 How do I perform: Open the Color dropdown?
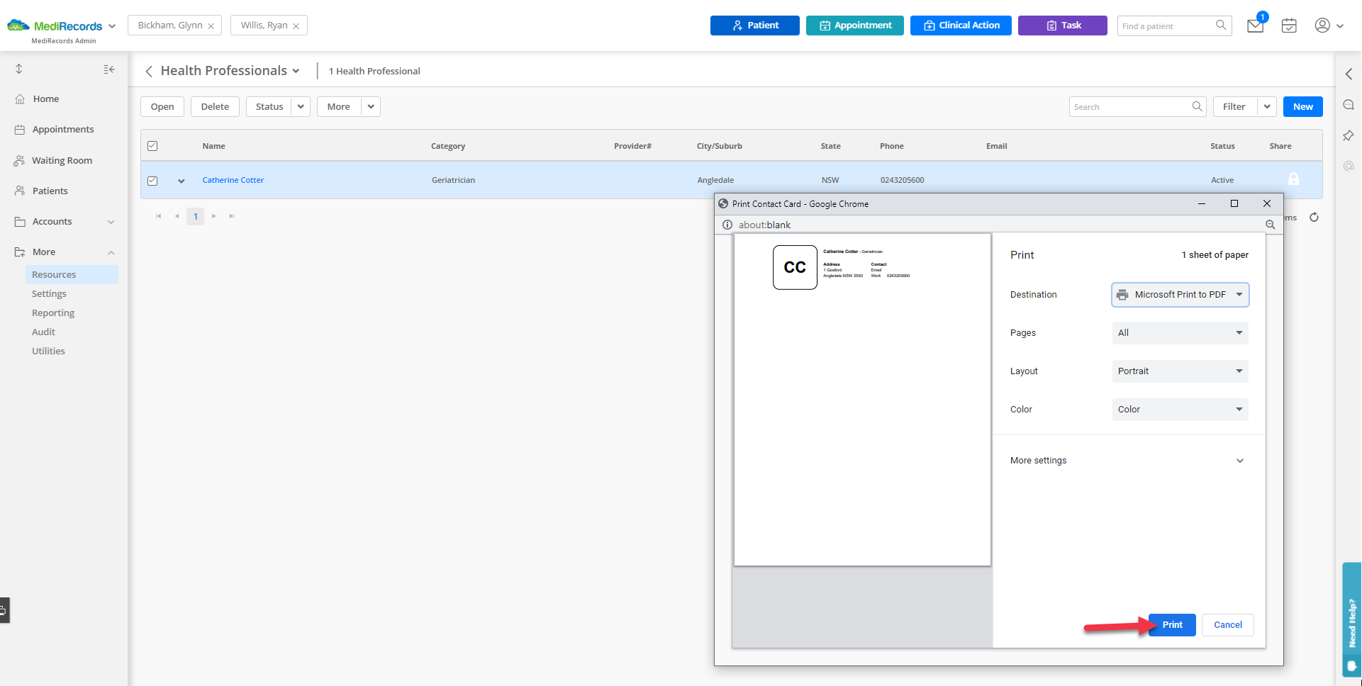[1180, 410]
